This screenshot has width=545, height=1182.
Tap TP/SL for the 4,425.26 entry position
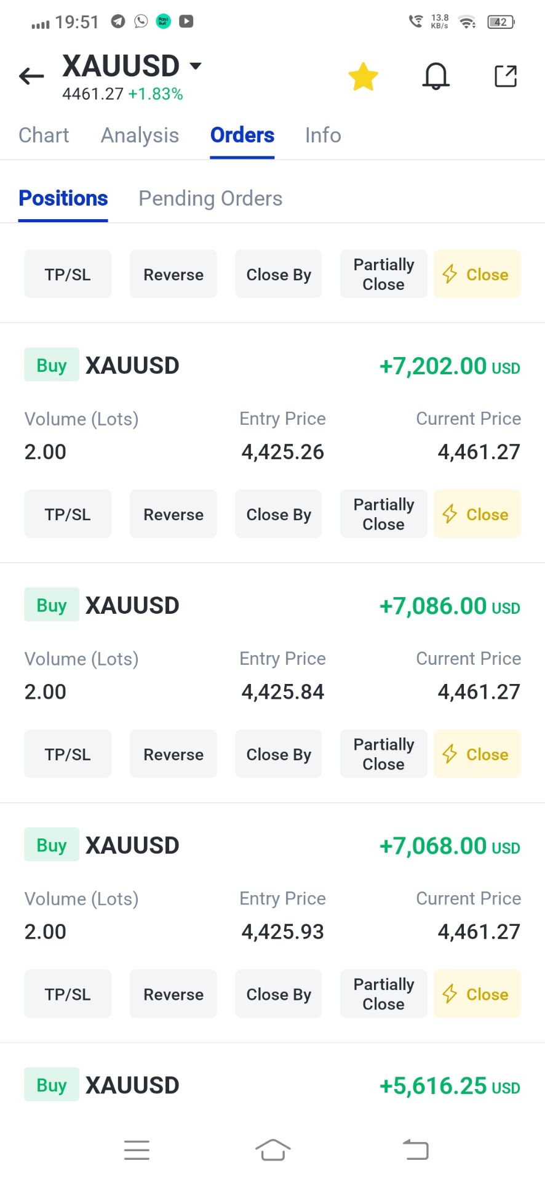pos(68,514)
